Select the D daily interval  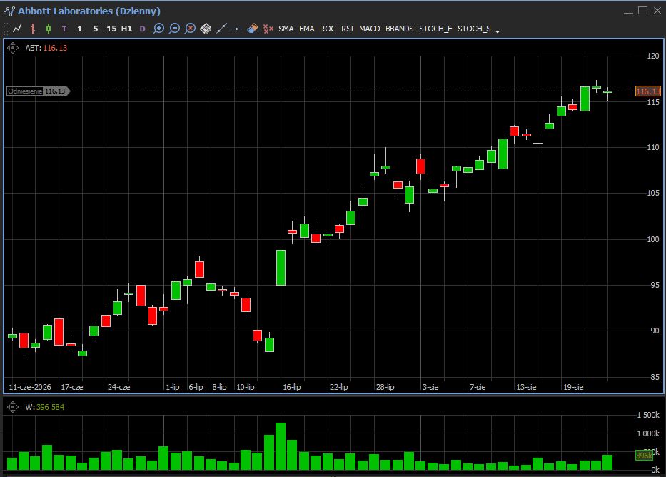tap(142, 29)
